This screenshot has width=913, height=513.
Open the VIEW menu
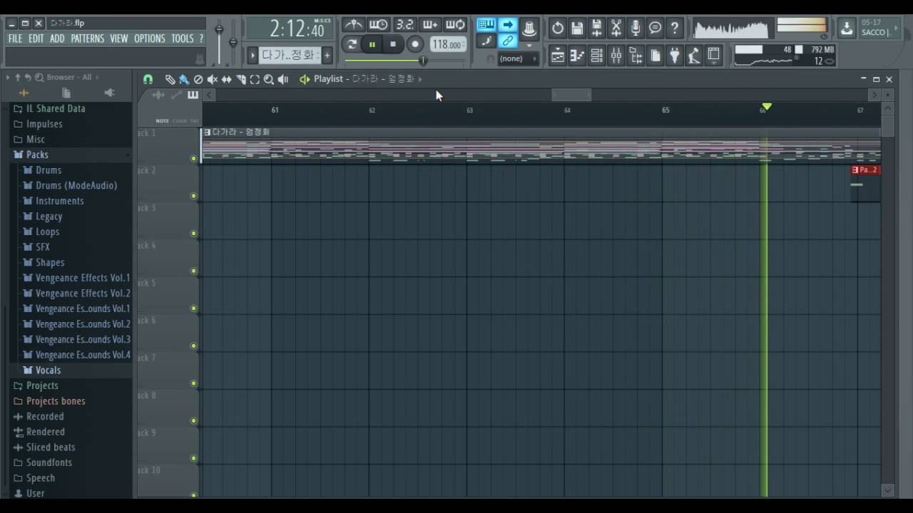point(119,38)
